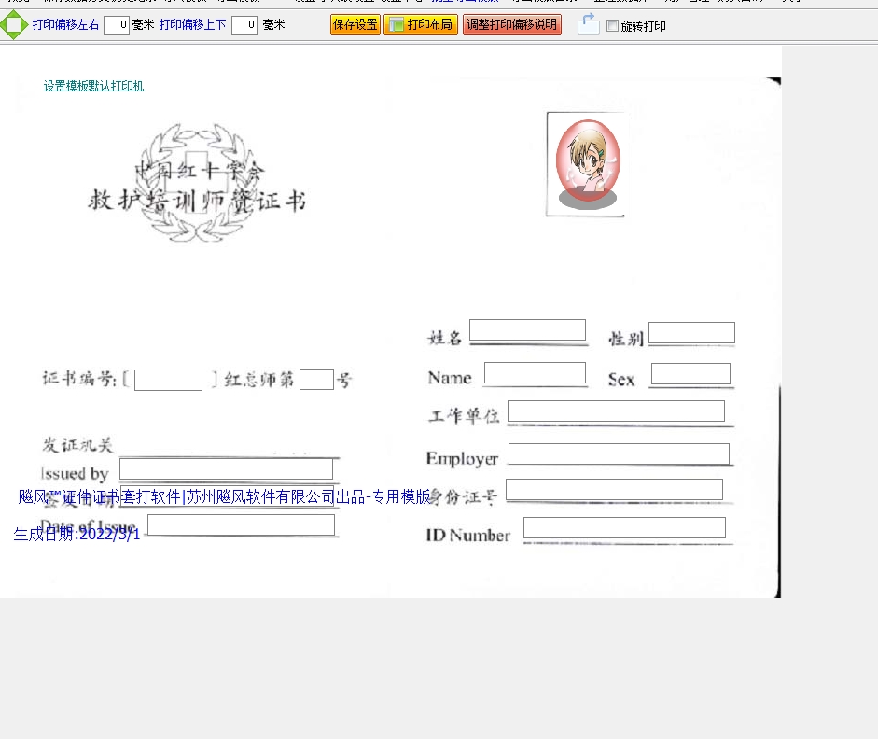The image size is (878, 739).
Task: Click the 工作单位 input field
Action: (616, 411)
